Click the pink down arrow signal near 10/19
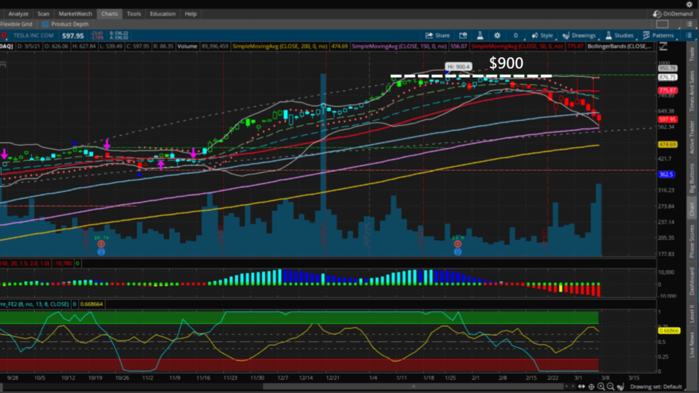The image size is (699, 393). pyautogui.click(x=107, y=144)
